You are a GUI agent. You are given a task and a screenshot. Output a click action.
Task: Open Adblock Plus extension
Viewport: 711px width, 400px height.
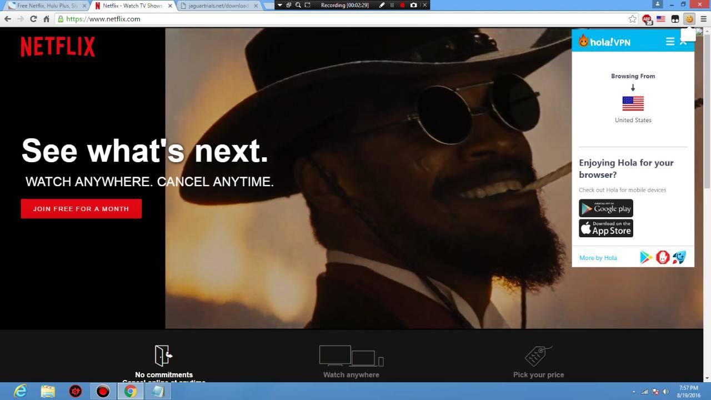click(x=647, y=19)
